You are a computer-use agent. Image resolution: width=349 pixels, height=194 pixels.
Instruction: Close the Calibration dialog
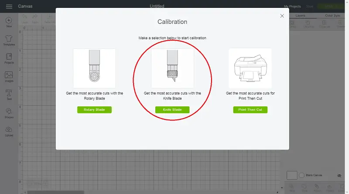pos(282,16)
